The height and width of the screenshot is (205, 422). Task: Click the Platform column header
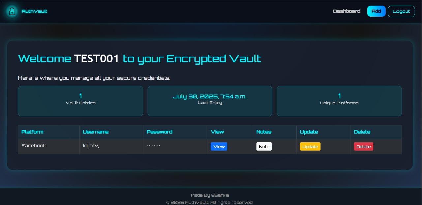point(32,132)
